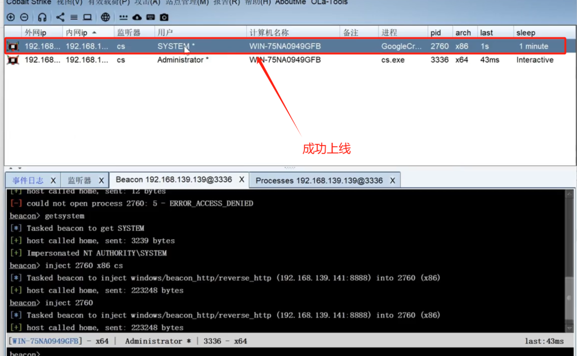Open the credentials password-dots icon

(123, 17)
